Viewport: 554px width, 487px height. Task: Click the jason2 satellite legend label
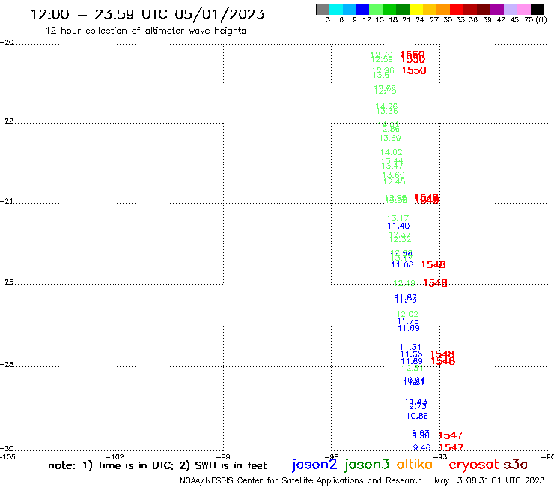pos(314,465)
